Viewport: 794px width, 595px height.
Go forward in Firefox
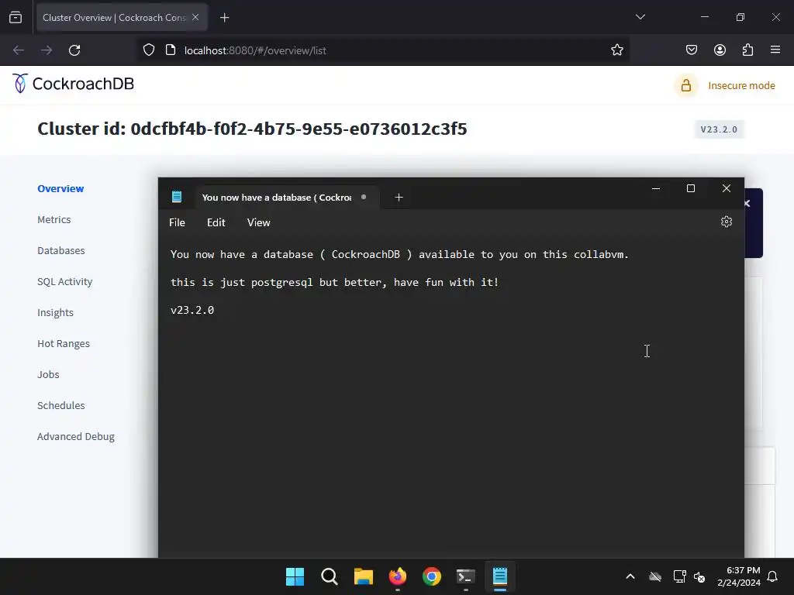47,50
